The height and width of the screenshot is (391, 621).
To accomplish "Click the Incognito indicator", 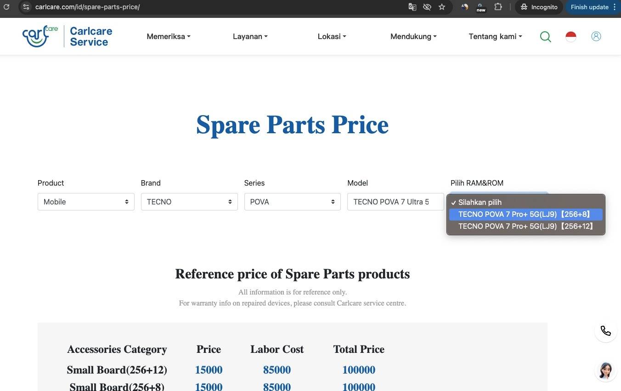I will click(539, 7).
